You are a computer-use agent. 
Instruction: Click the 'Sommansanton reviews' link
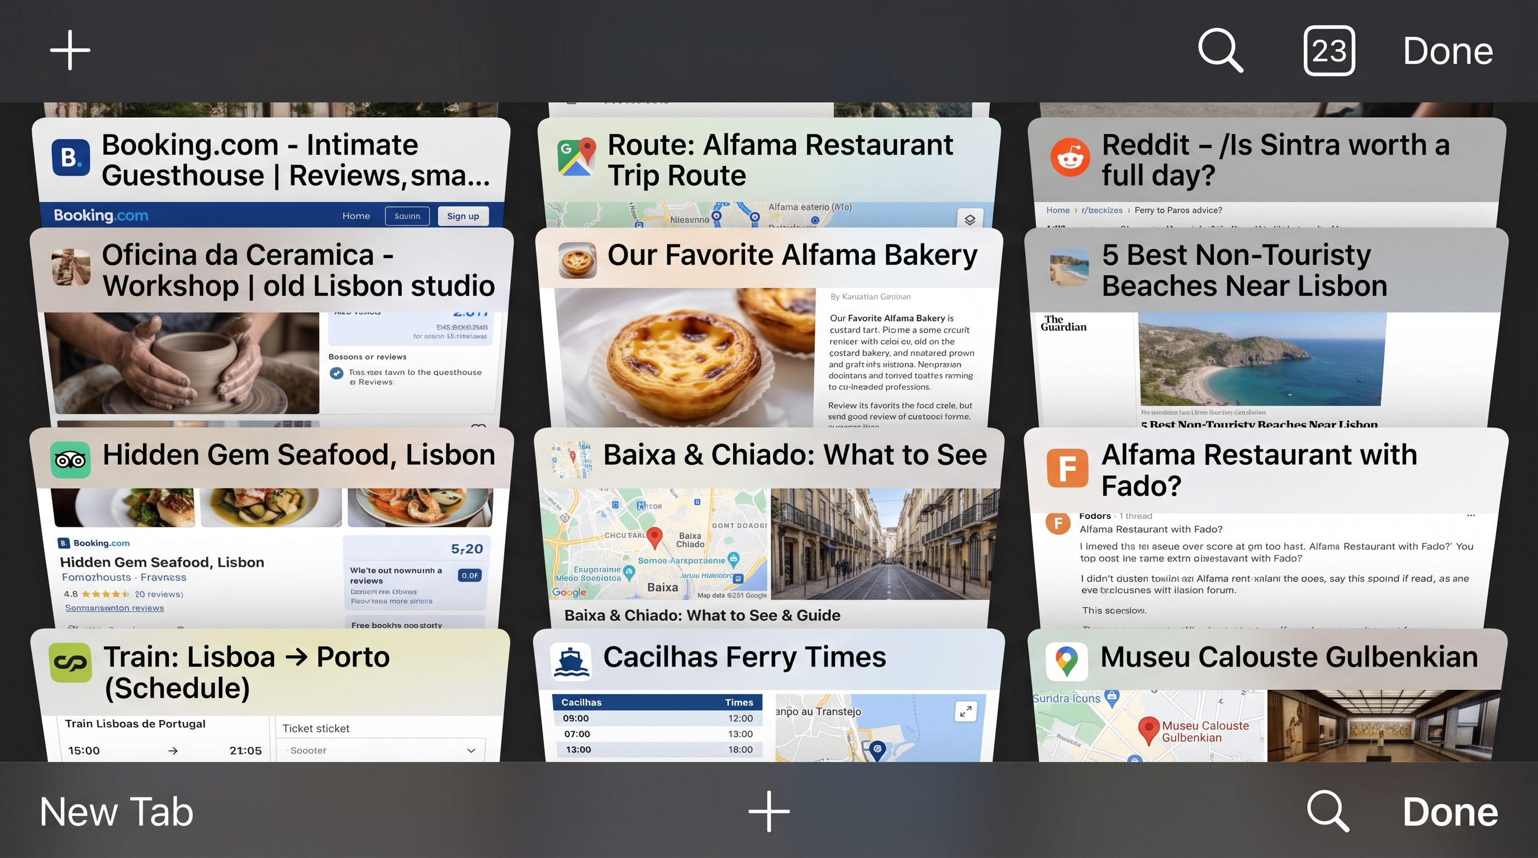[x=114, y=607]
